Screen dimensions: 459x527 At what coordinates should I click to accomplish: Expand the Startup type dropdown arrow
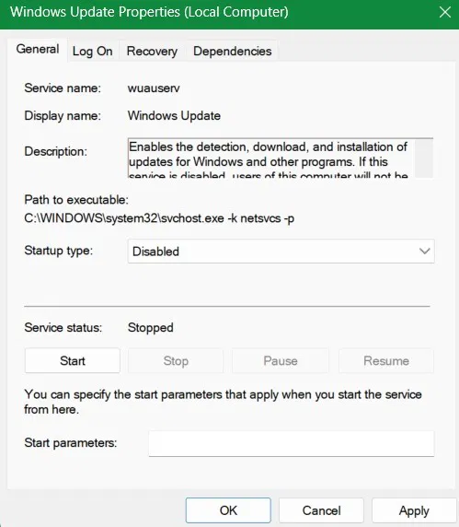pos(424,252)
